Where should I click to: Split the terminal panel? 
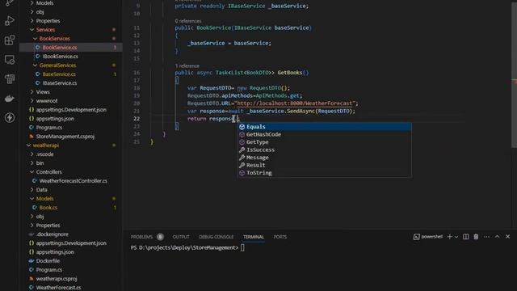(x=465, y=237)
